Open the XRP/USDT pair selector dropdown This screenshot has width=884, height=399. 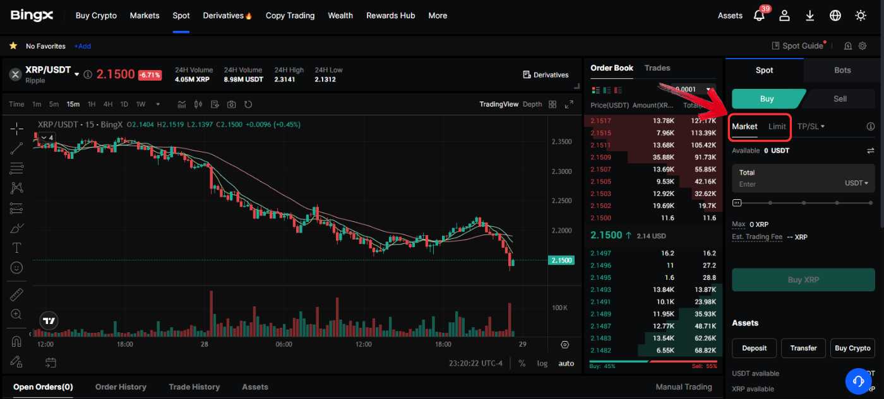[77, 74]
